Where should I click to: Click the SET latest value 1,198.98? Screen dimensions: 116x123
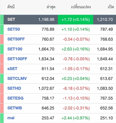point(46,19)
